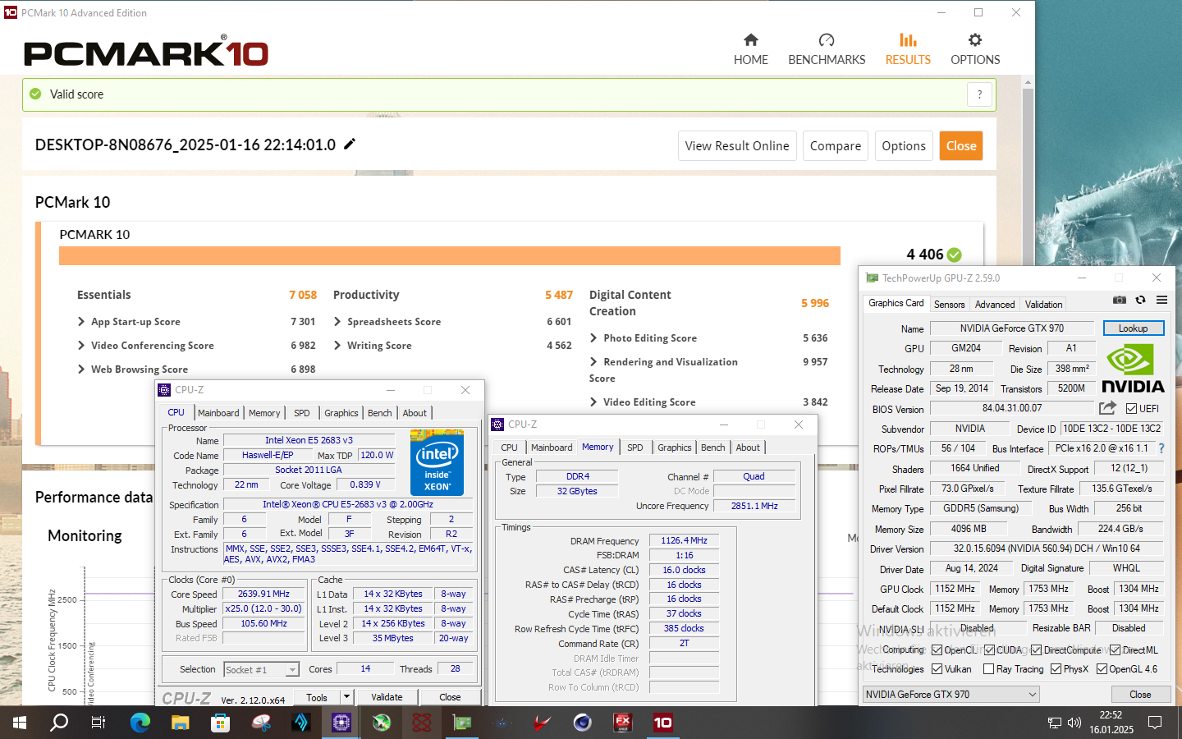1182x739 pixels.
Task: Toggle the DirectML checkbox
Action: tap(1115, 649)
